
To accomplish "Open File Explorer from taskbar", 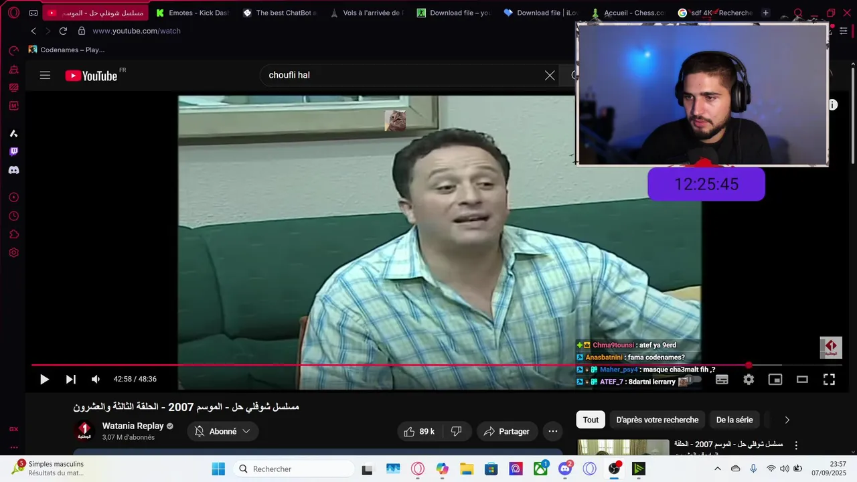I will (467, 469).
